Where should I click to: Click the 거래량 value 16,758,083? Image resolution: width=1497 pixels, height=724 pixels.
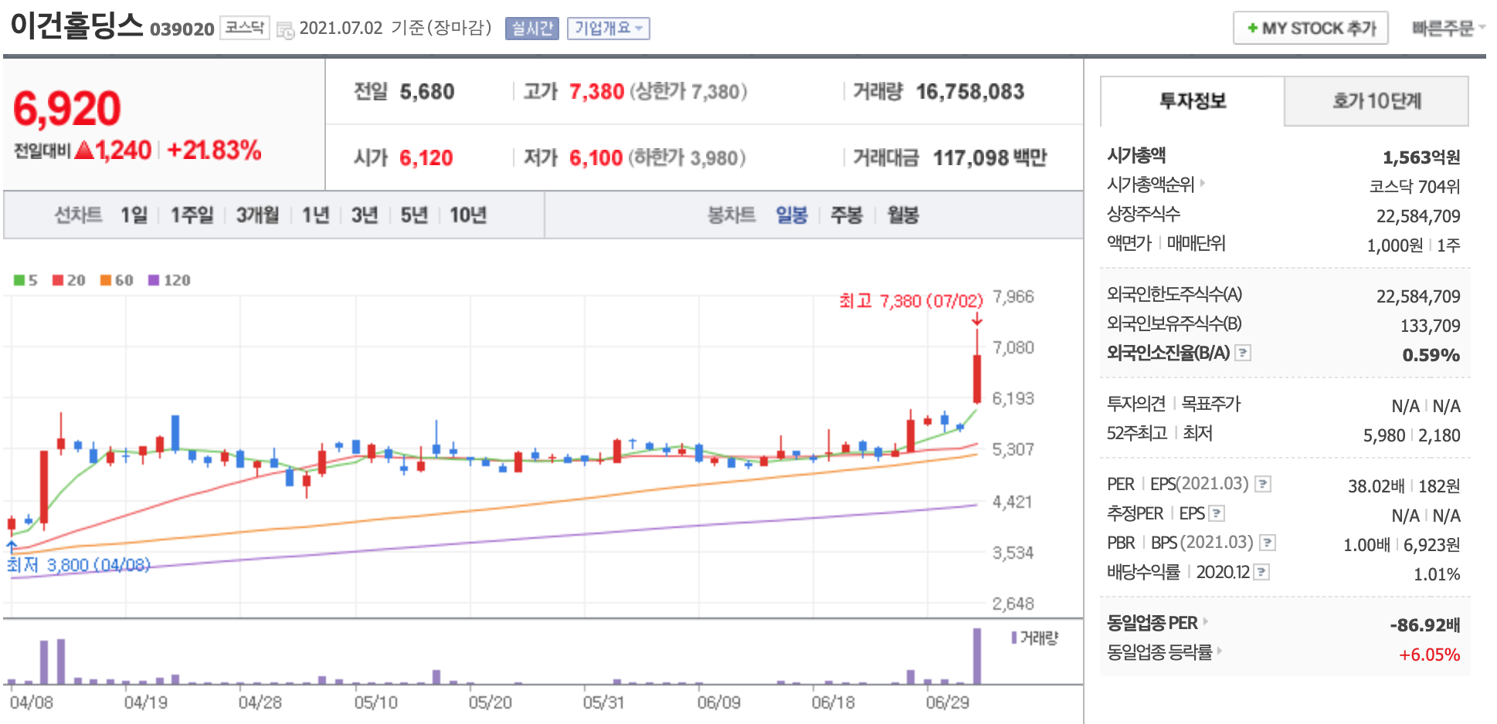click(970, 92)
